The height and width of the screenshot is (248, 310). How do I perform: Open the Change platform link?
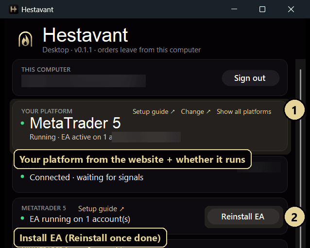click(x=196, y=111)
